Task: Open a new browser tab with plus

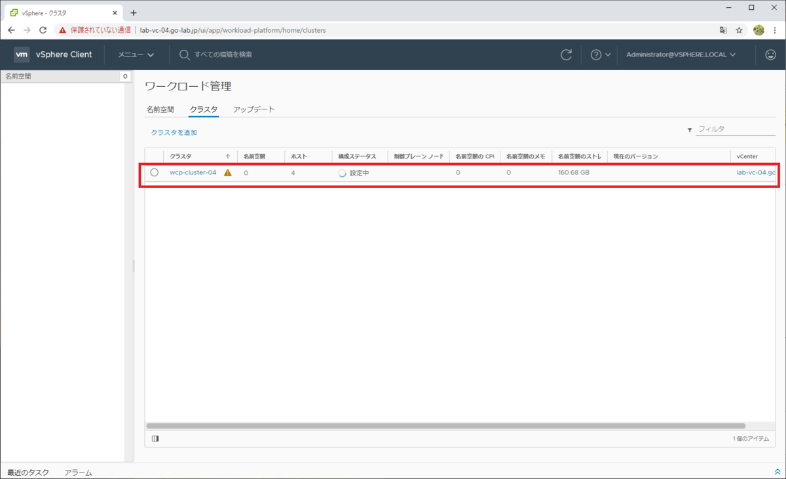Action: (134, 12)
